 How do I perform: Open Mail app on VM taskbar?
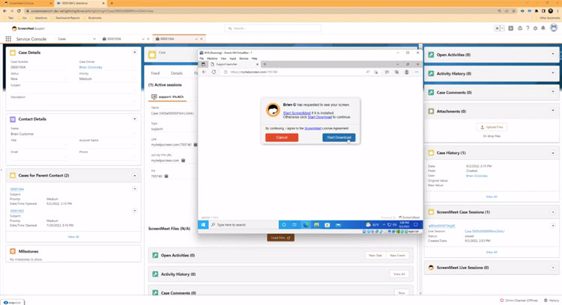coord(338,224)
